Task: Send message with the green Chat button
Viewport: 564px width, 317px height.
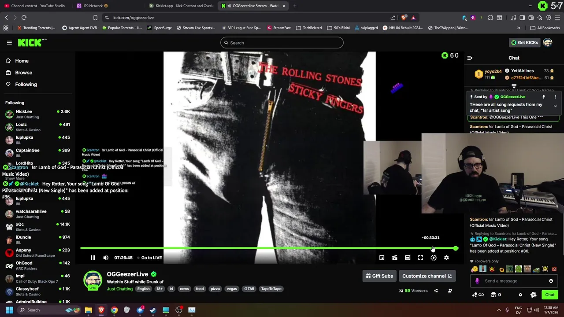Action: tap(550, 295)
